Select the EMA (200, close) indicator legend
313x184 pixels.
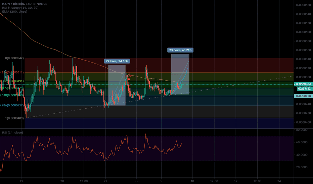(14, 11)
